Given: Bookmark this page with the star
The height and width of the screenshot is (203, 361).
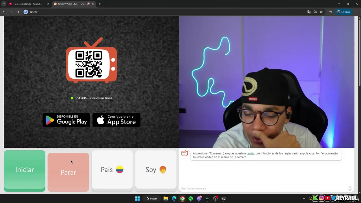Looking at the screenshot, I should [321, 12].
